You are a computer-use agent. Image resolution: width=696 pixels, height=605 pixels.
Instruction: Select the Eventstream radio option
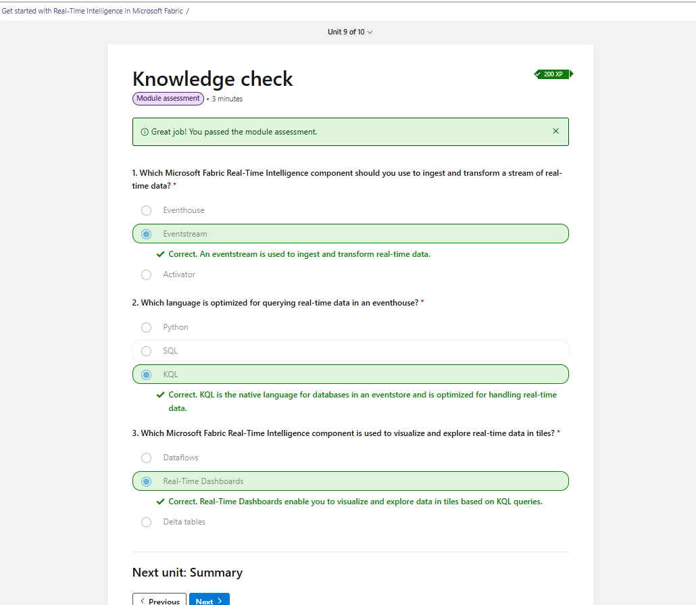pyautogui.click(x=146, y=234)
